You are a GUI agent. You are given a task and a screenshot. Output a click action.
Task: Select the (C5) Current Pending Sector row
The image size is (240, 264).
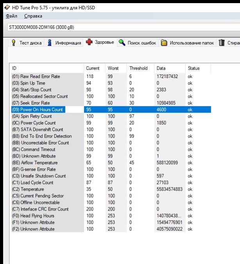pyautogui.click(x=111, y=196)
